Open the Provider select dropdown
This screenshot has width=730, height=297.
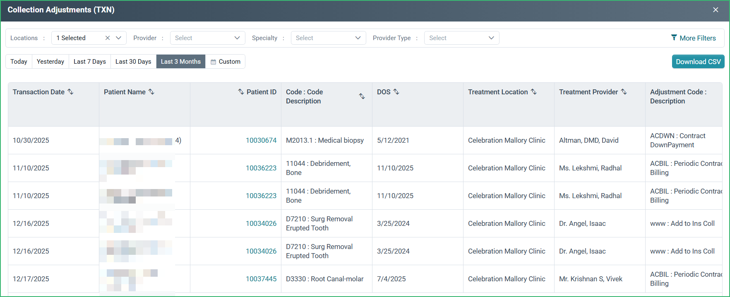coord(208,38)
